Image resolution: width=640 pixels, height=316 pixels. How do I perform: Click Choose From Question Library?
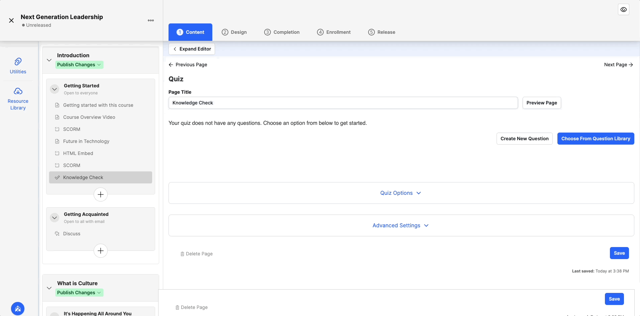[596, 138]
